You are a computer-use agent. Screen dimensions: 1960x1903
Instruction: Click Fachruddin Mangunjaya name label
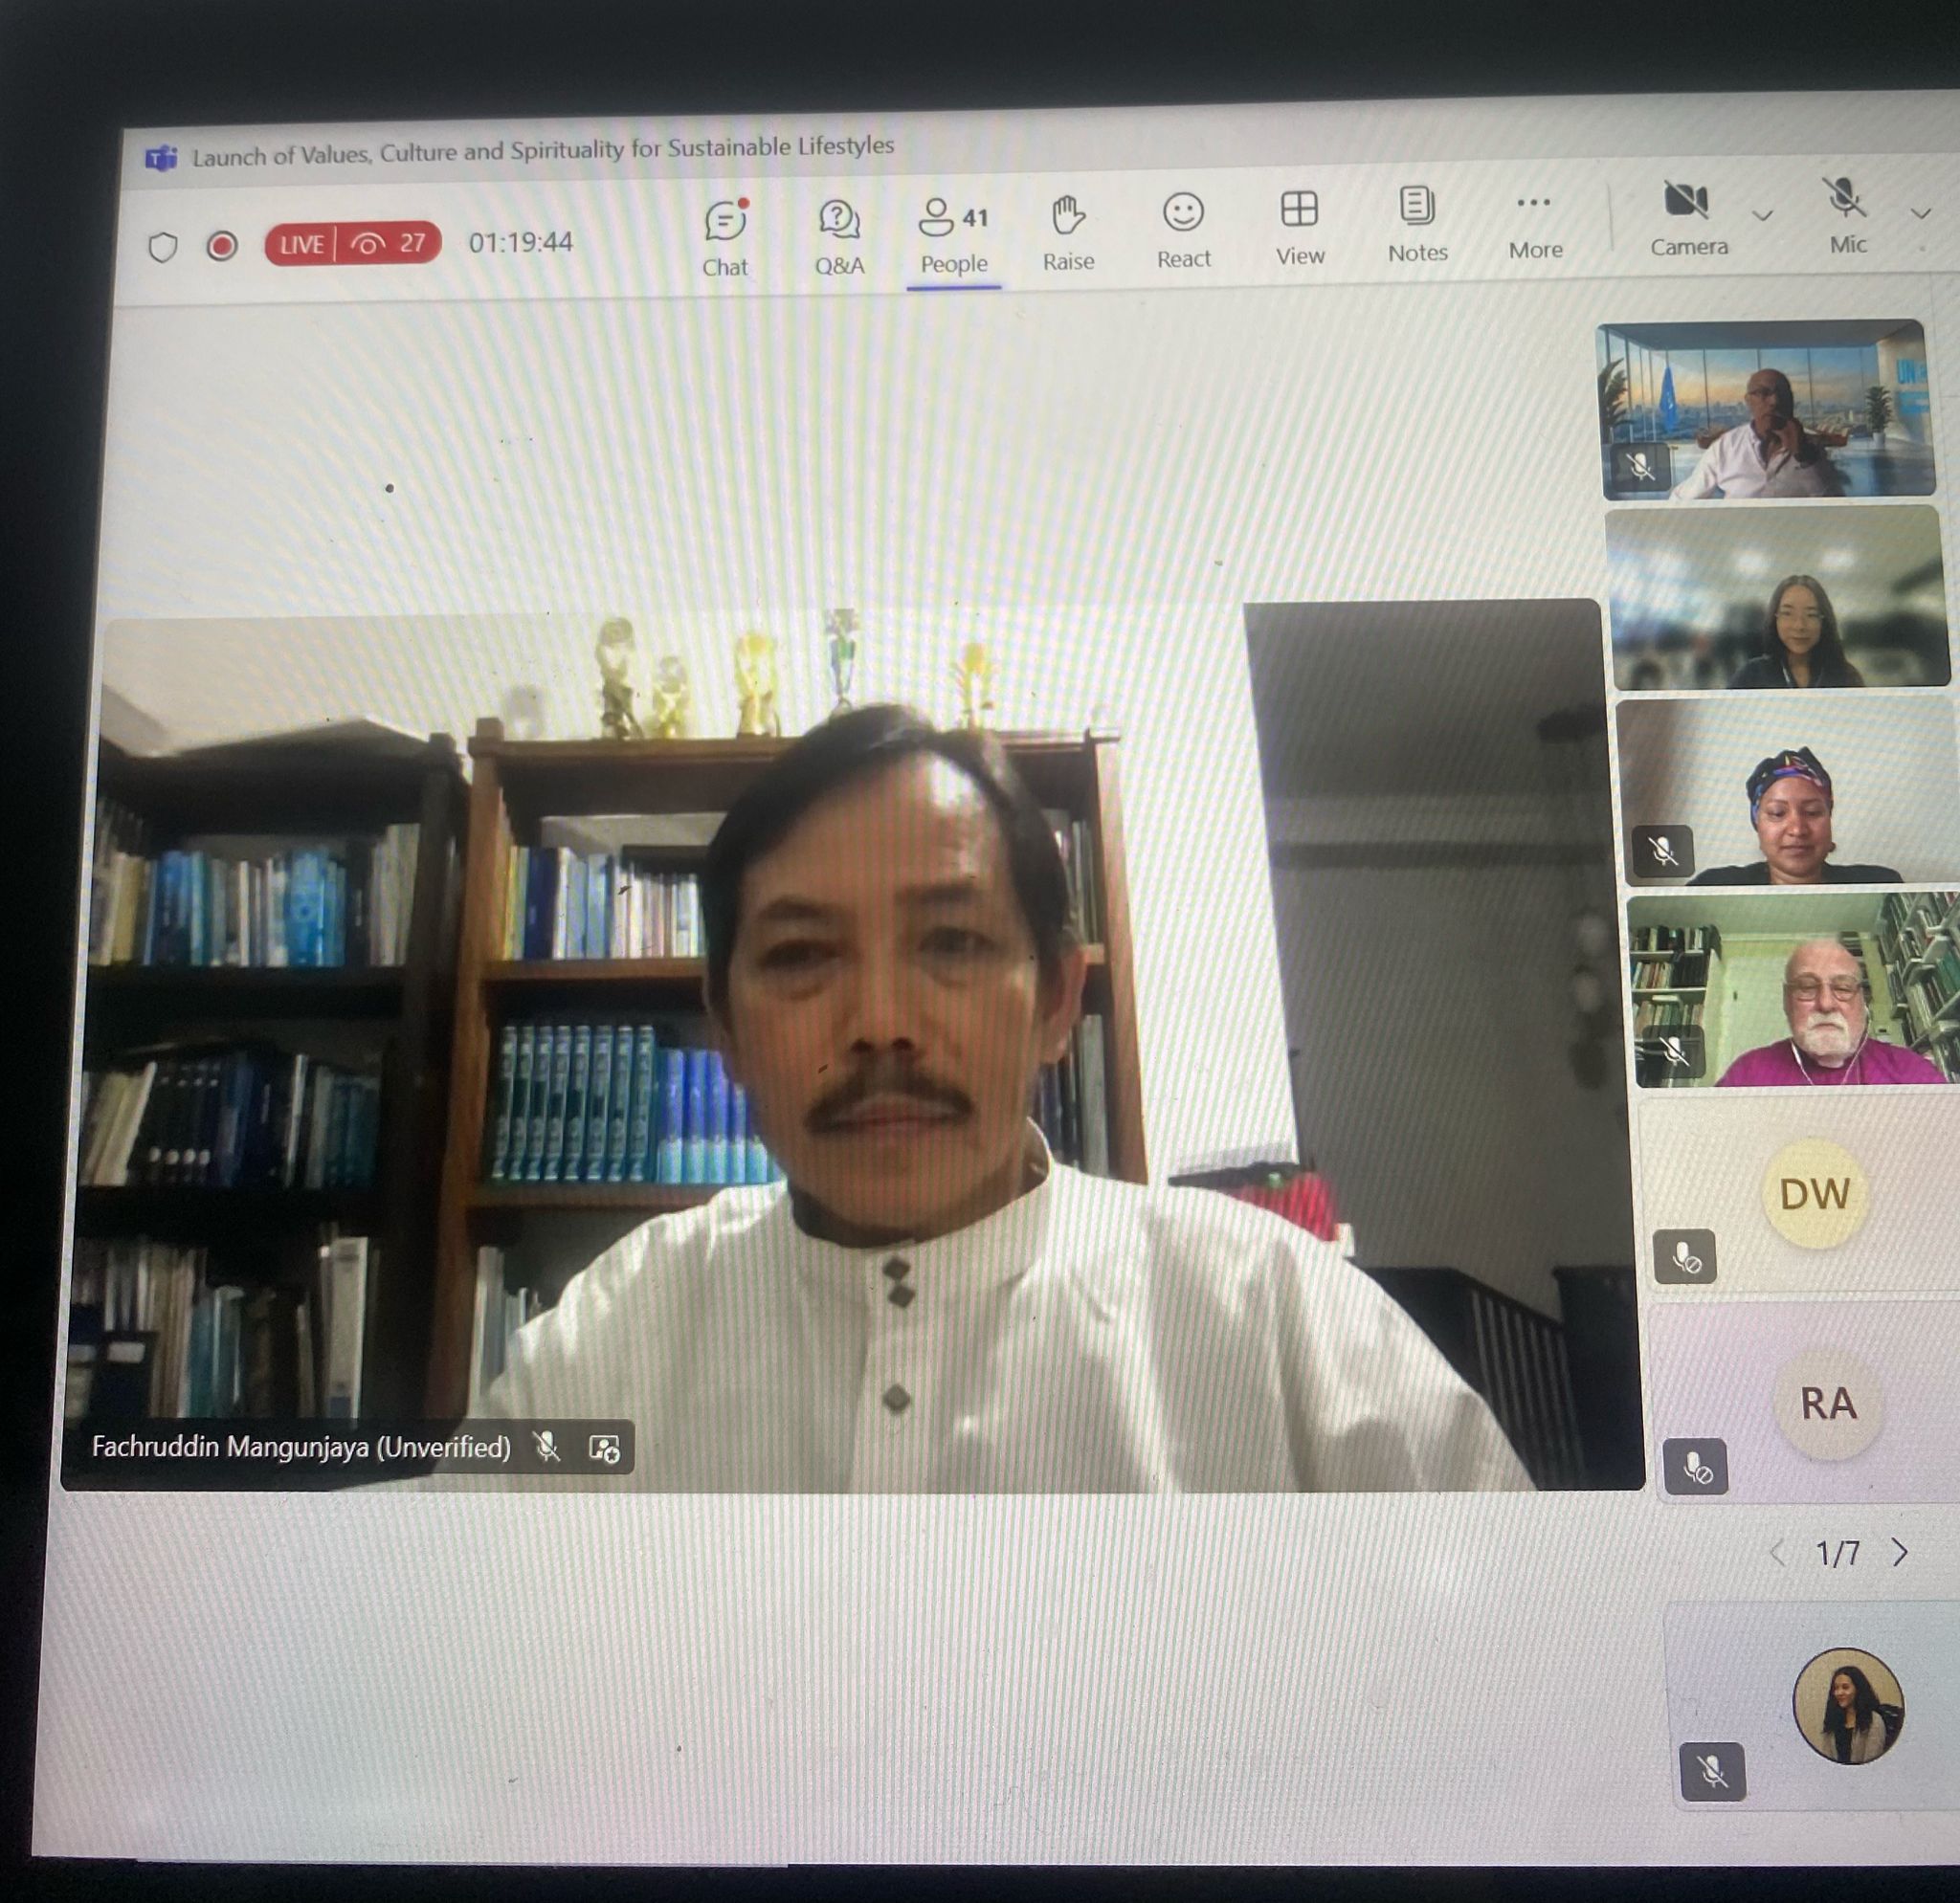301,1447
